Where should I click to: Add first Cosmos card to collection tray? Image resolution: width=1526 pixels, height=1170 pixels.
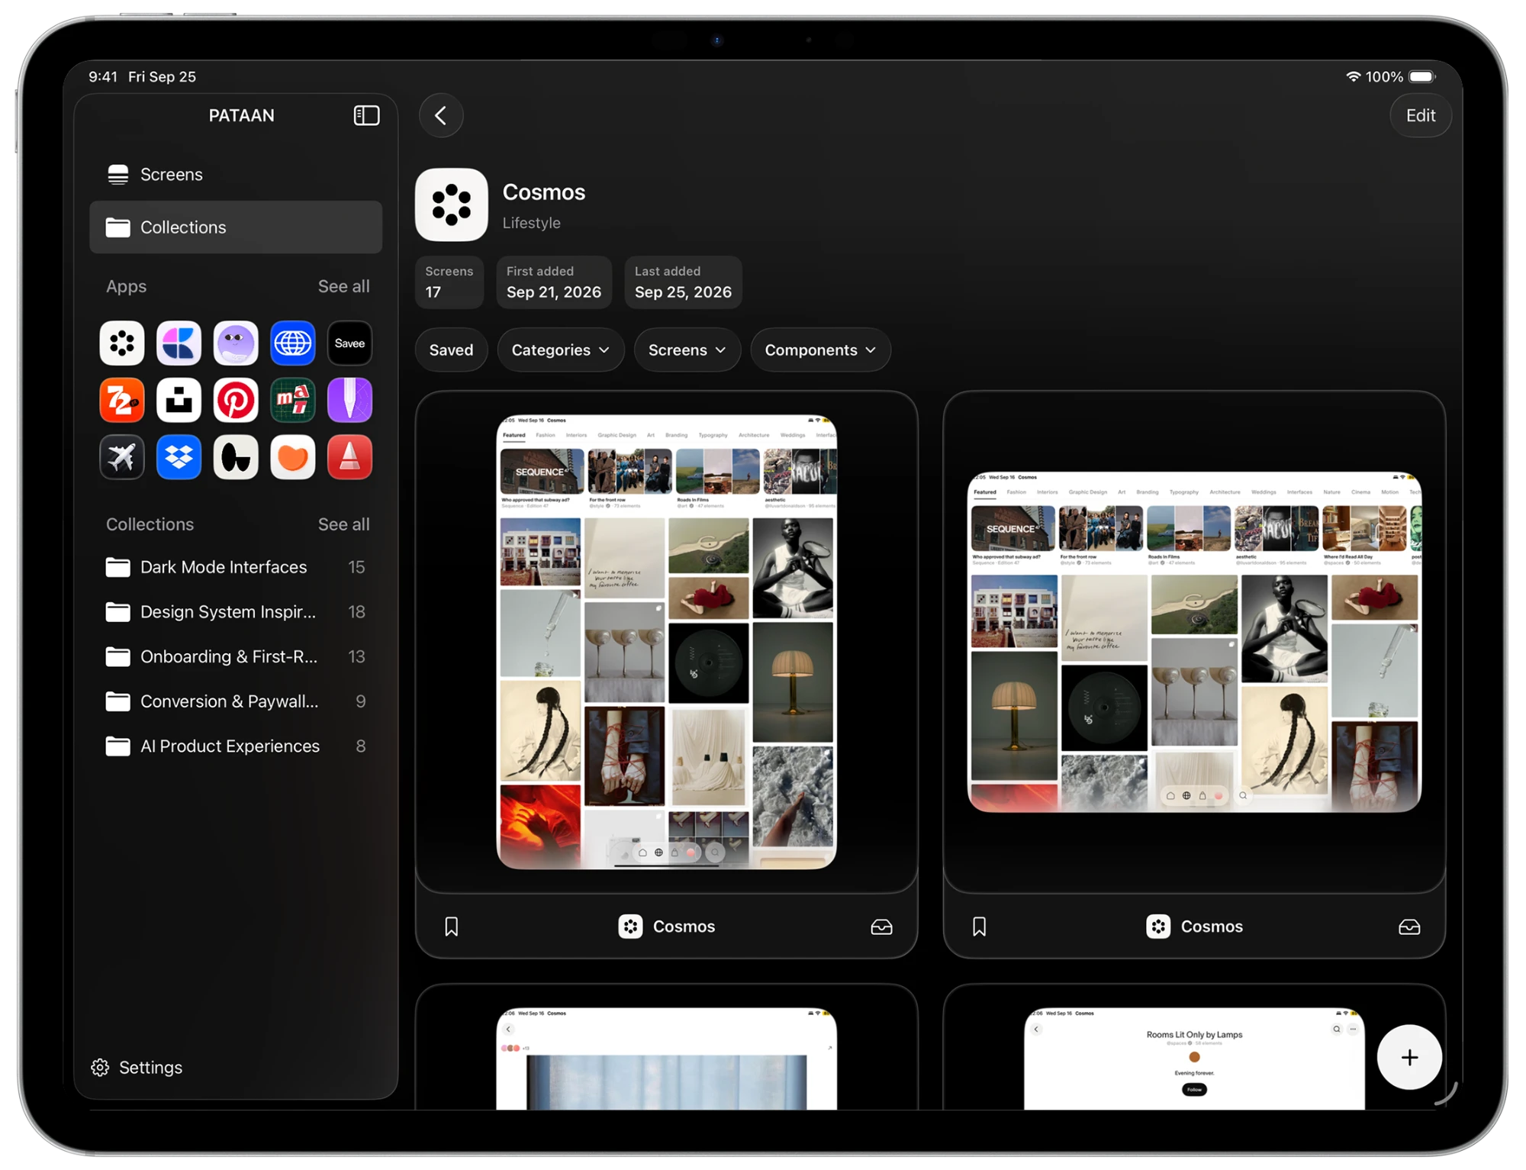click(881, 927)
